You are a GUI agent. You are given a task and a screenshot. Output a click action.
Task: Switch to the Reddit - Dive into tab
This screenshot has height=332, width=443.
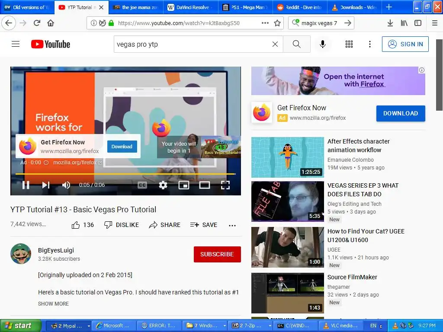300,7
